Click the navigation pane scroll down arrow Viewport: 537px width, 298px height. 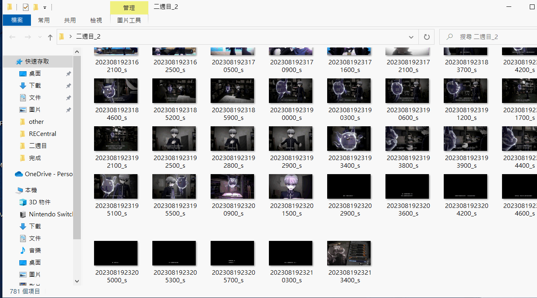[x=77, y=282]
